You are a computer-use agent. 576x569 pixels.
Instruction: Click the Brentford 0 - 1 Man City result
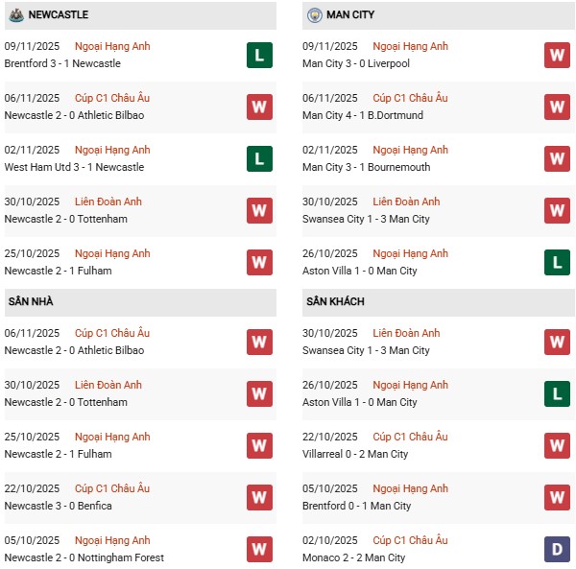click(x=356, y=506)
